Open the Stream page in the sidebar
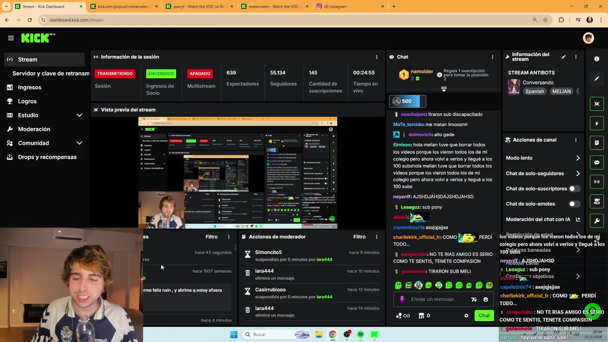 pyautogui.click(x=45, y=59)
